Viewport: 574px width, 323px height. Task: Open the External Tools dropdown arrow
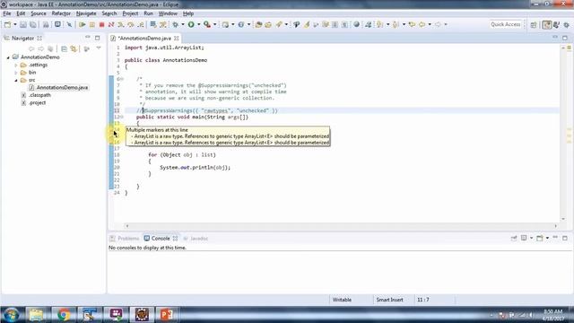215,24
